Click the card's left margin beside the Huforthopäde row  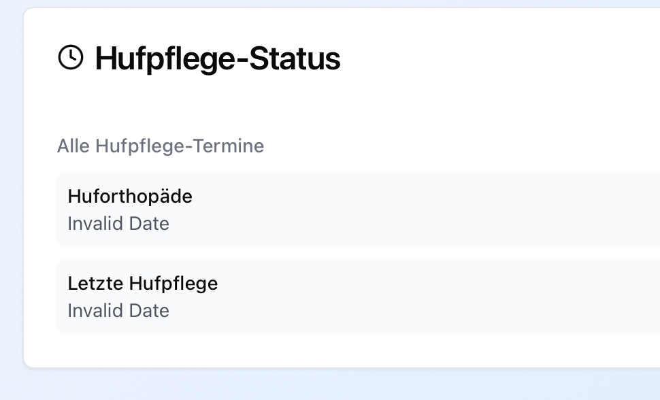(40, 210)
